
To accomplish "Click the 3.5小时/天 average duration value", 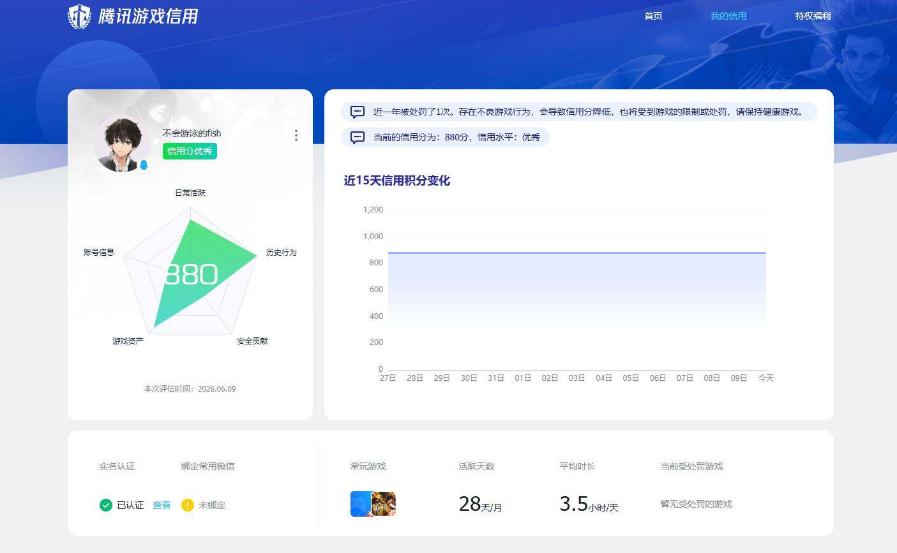I will [x=589, y=504].
